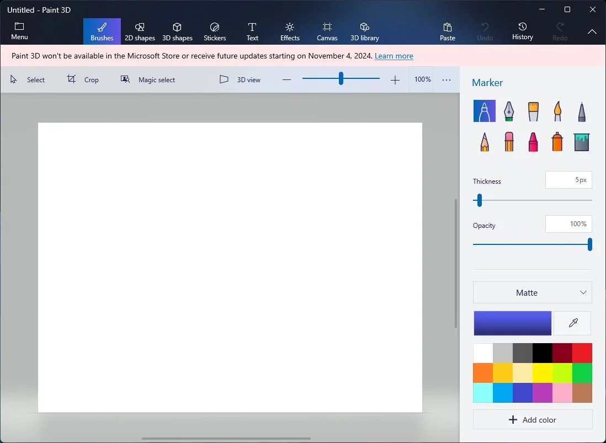Switch to the 2D shapes tab
This screenshot has width=606, height=443.
(140, 31)
